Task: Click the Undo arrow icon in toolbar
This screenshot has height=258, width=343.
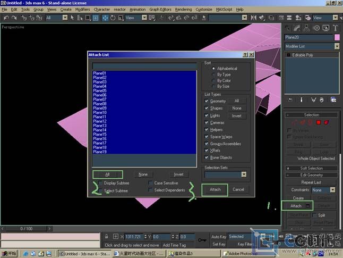Action: [x=6, y=18]
